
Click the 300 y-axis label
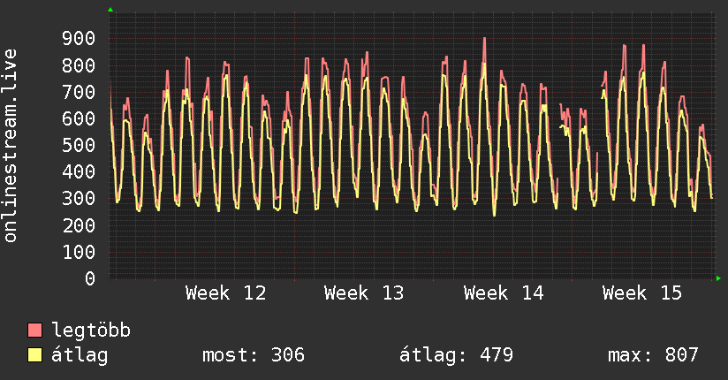point(79,198)
